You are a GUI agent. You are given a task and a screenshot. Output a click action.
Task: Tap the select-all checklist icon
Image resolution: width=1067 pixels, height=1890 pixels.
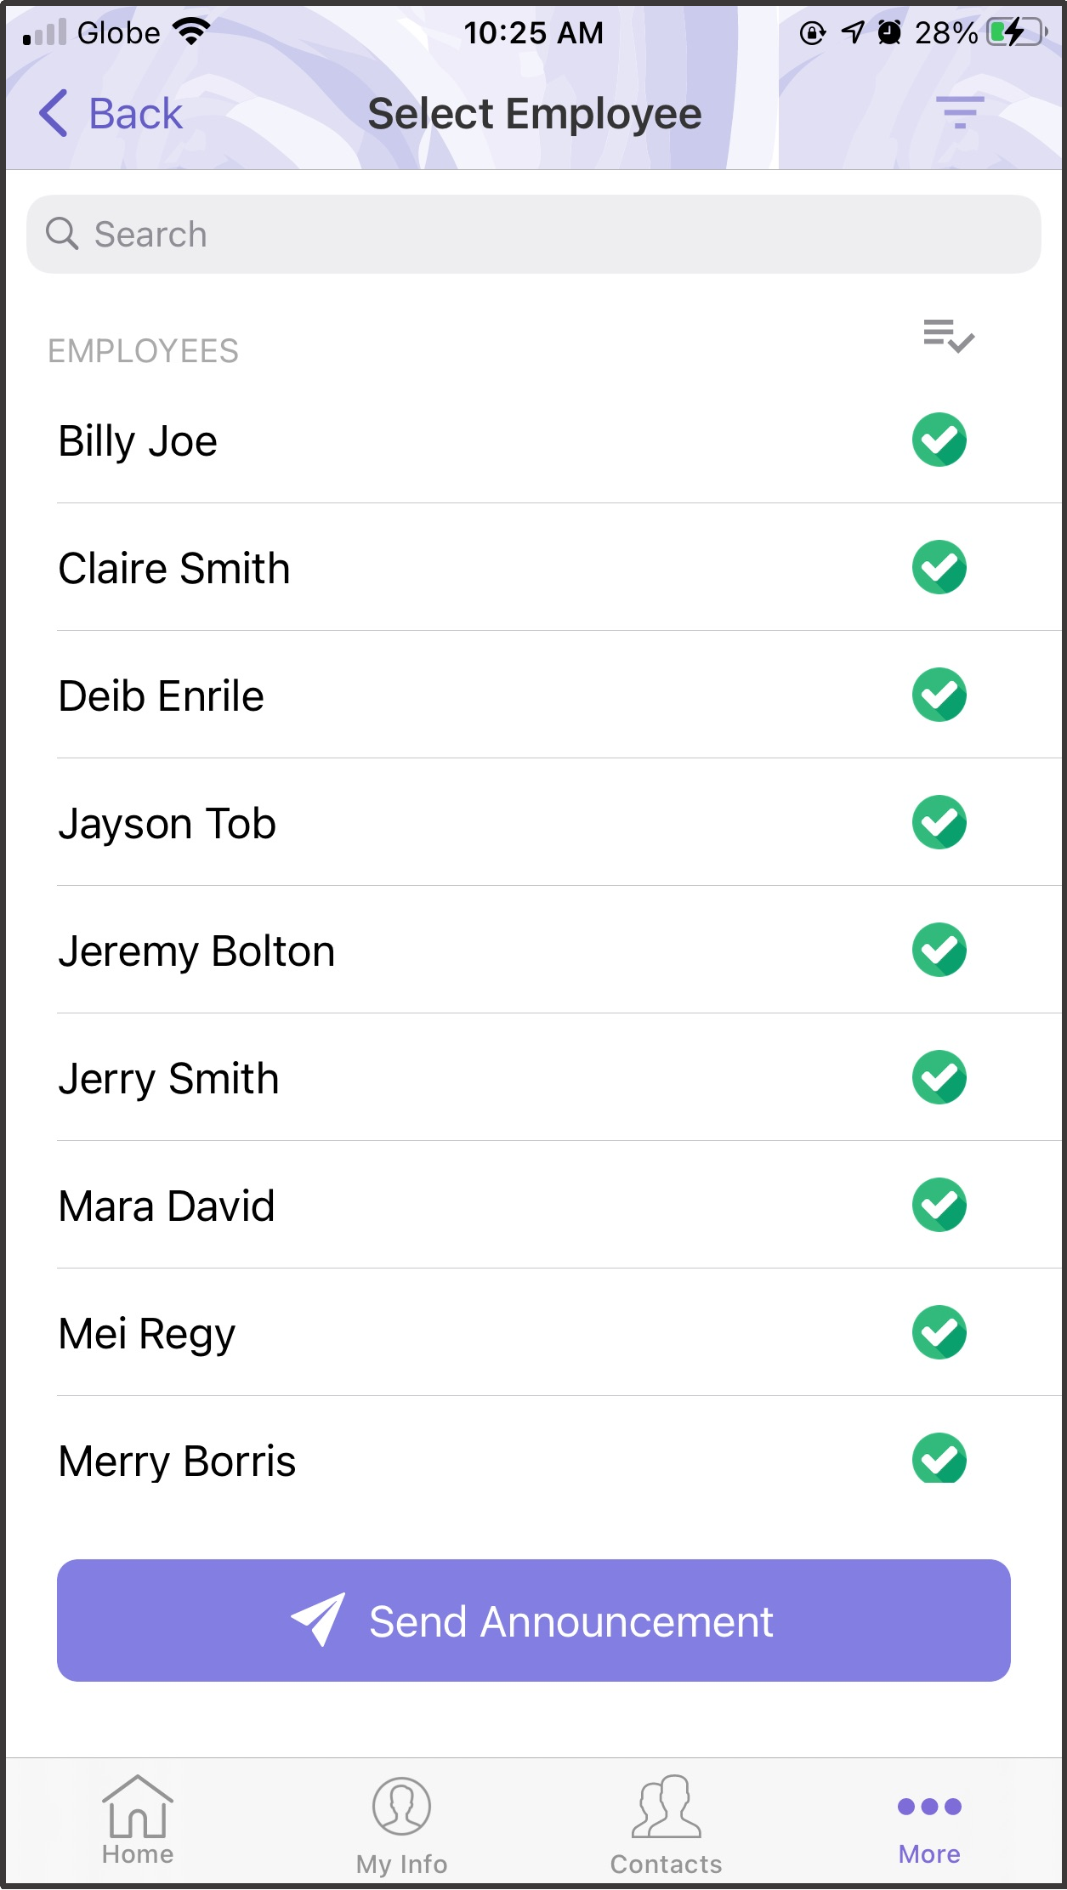click(949, 336)
